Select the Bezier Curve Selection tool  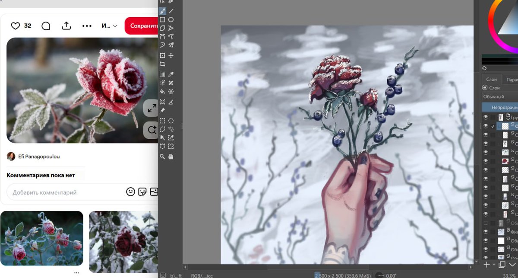[162, 146]
